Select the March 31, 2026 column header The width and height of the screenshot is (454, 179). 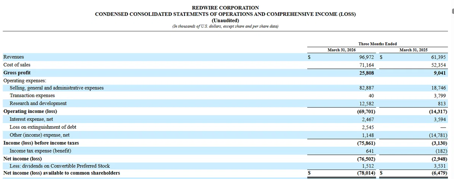pos(342,50)
